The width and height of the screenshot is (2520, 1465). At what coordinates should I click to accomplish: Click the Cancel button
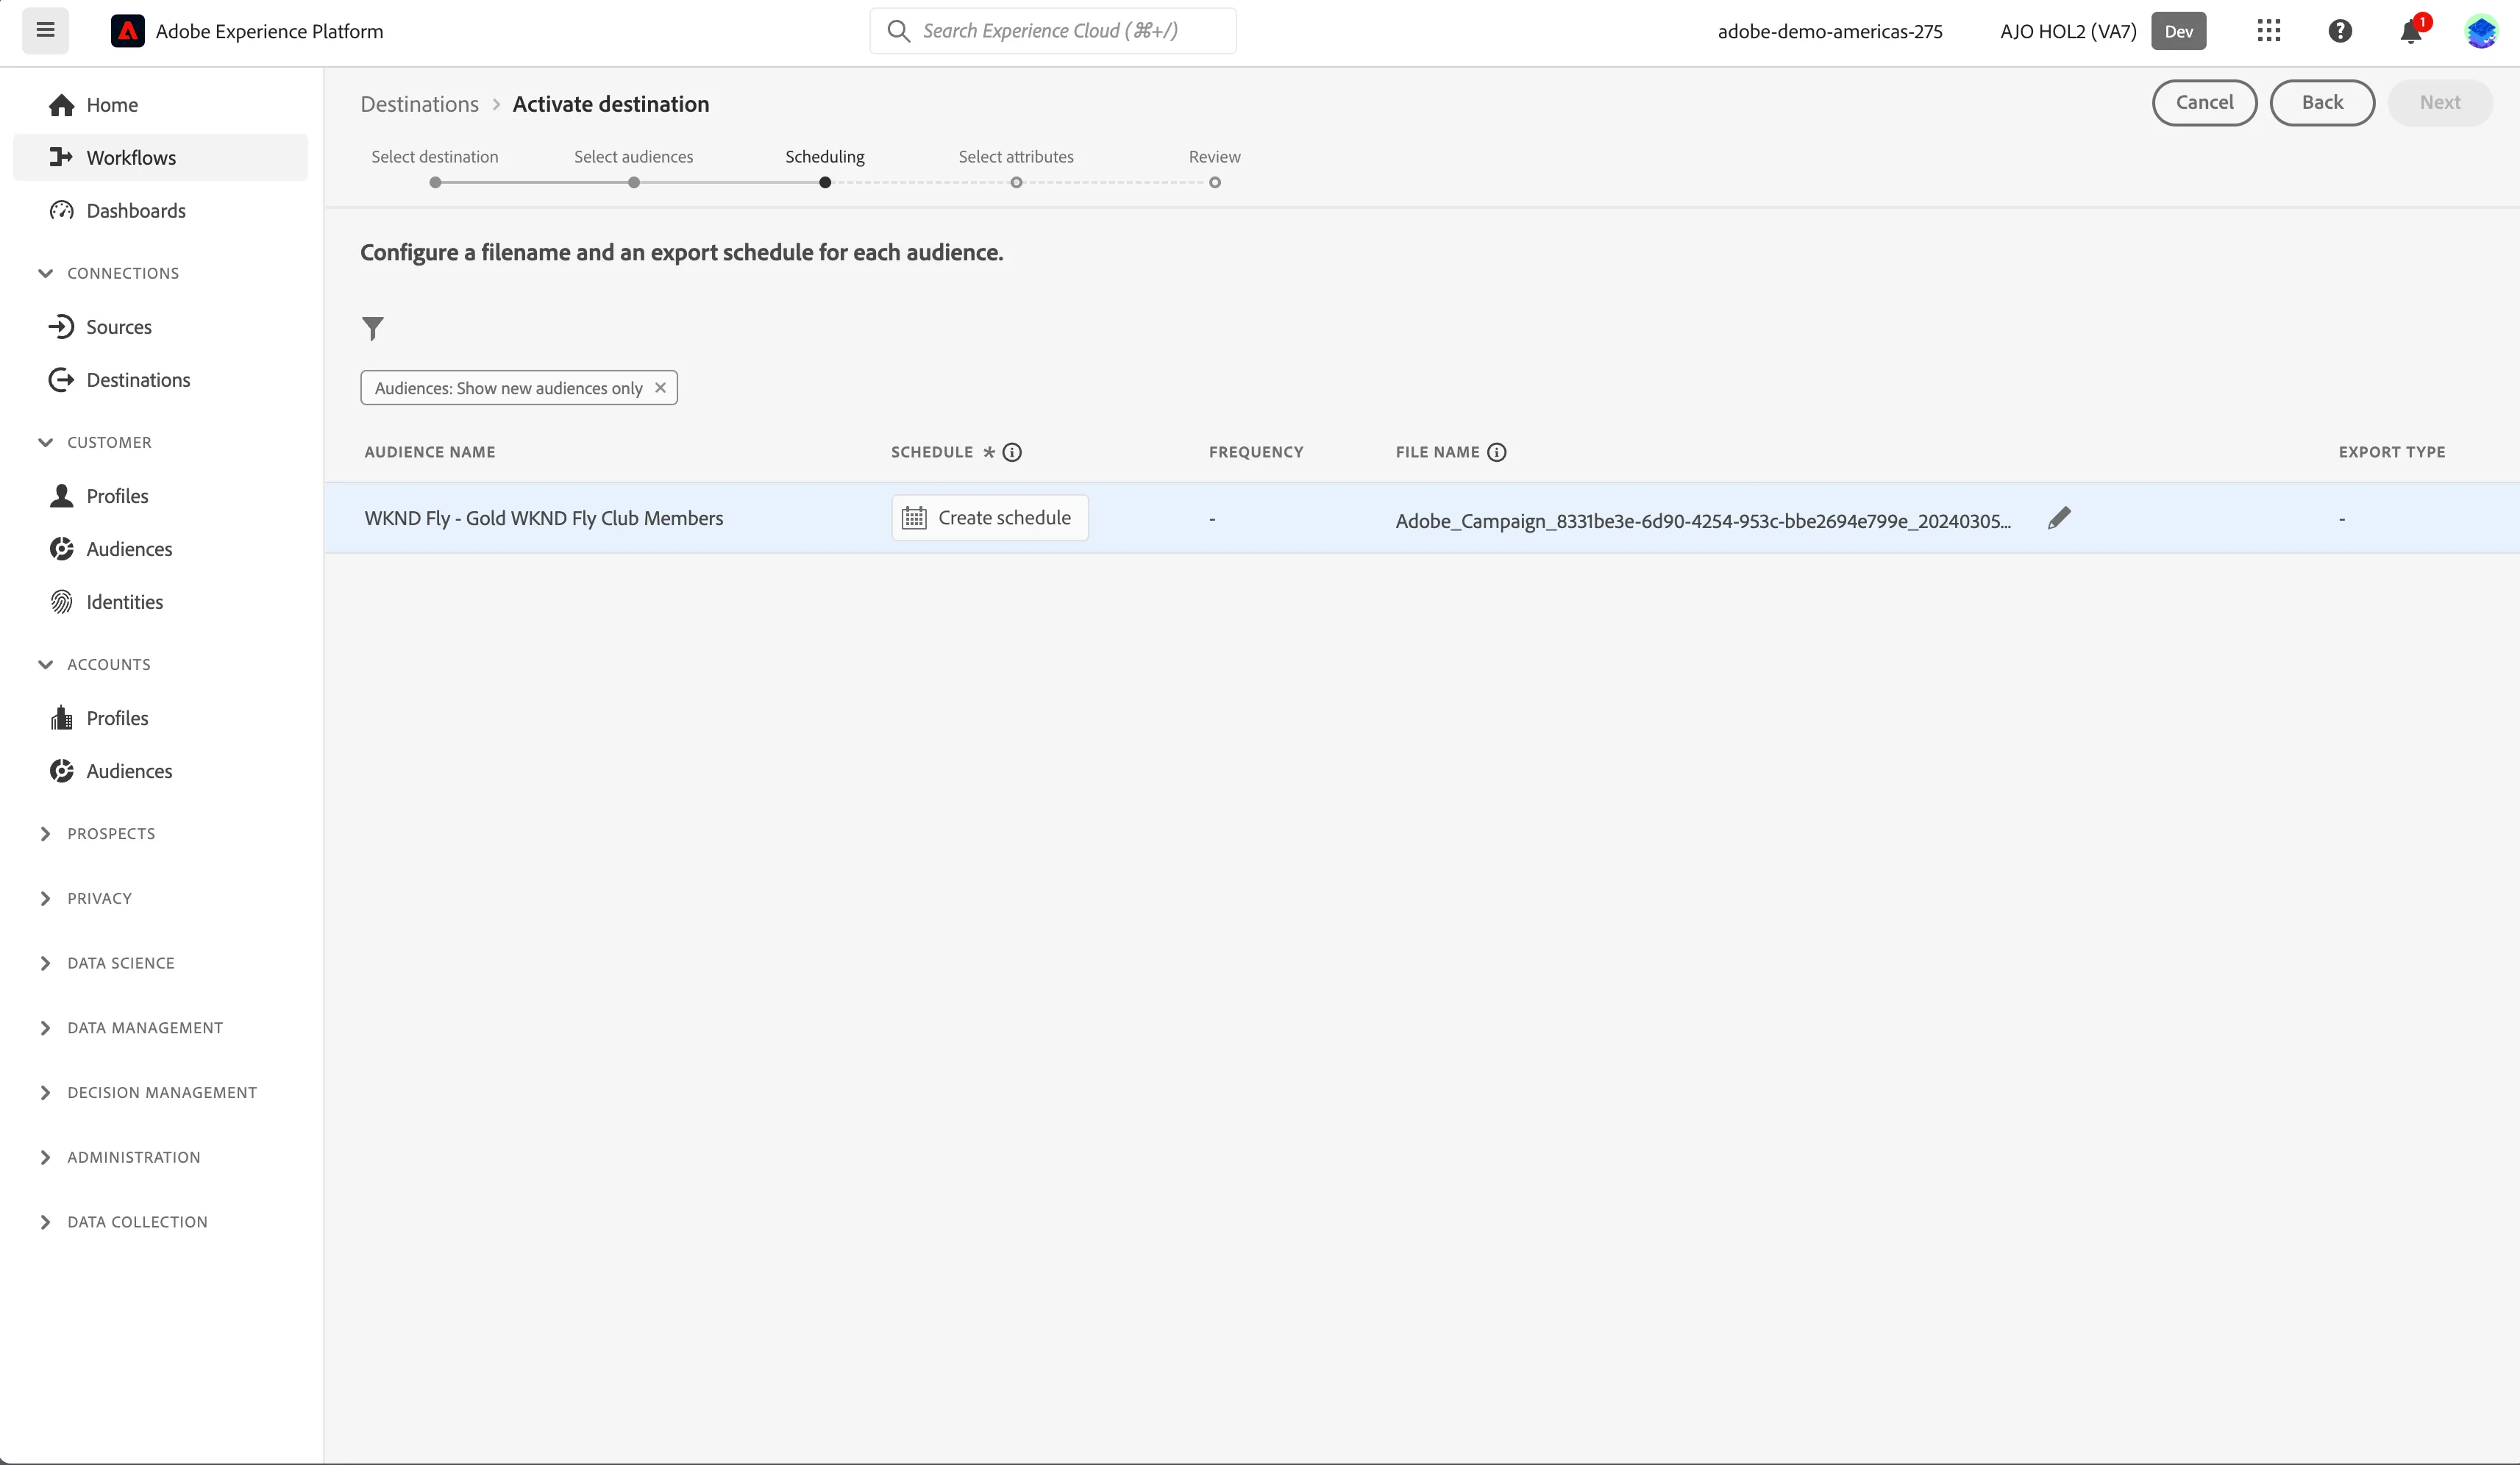(x=2204, y=102)
